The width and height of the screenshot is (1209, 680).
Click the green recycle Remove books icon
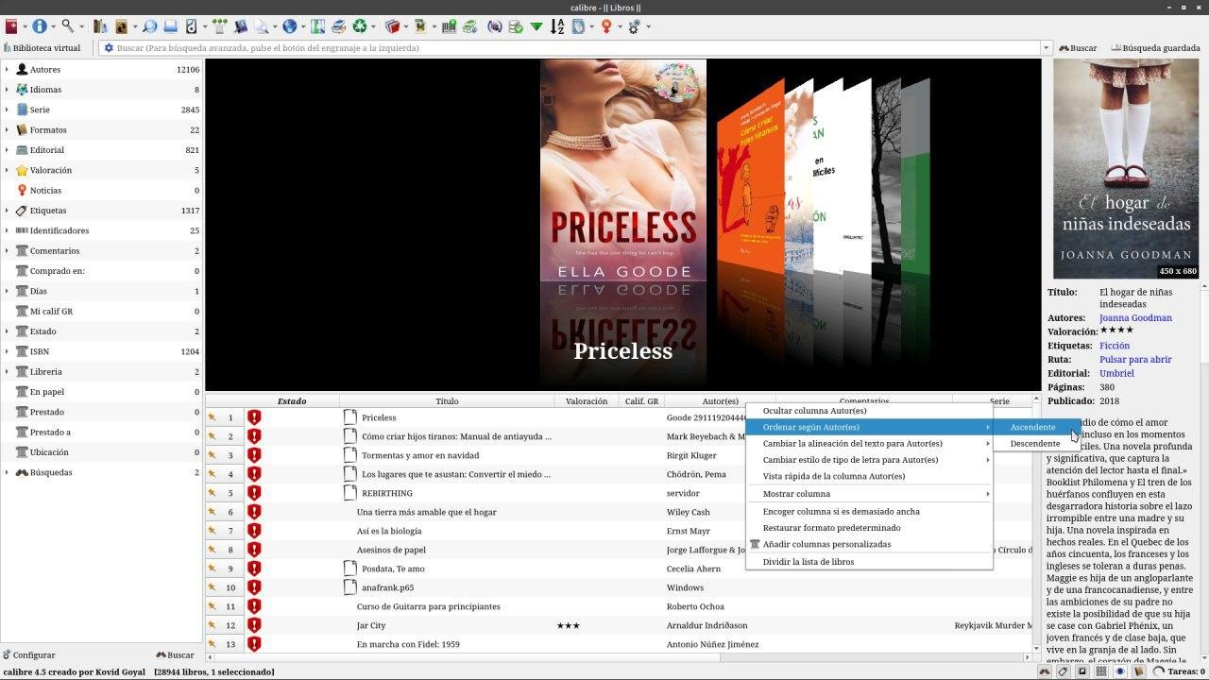[x=360, y=26]
